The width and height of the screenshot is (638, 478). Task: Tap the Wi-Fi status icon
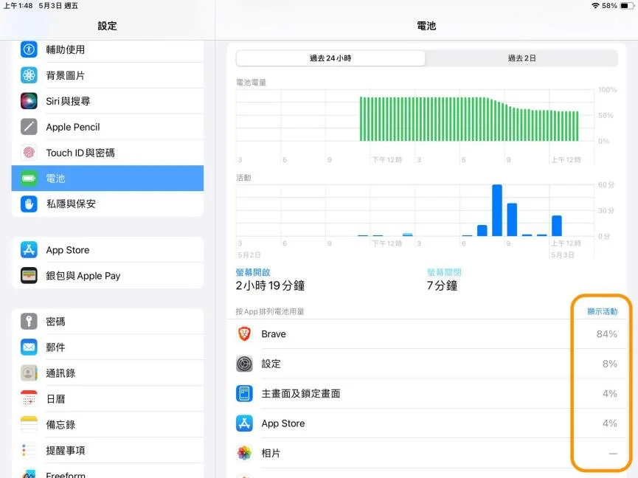(x=595, y=6)
